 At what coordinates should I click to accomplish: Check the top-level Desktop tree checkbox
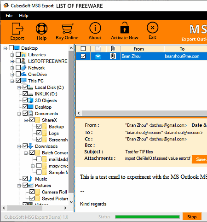click(x=11, y=48)
